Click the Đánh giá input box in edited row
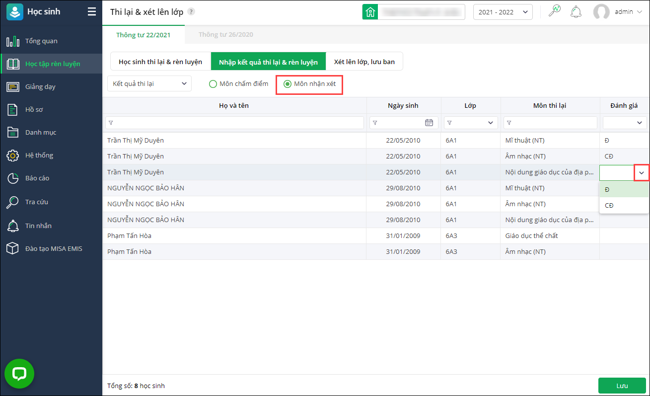Image resolution: width=650 pixels, height=396 pixels. 618,172
